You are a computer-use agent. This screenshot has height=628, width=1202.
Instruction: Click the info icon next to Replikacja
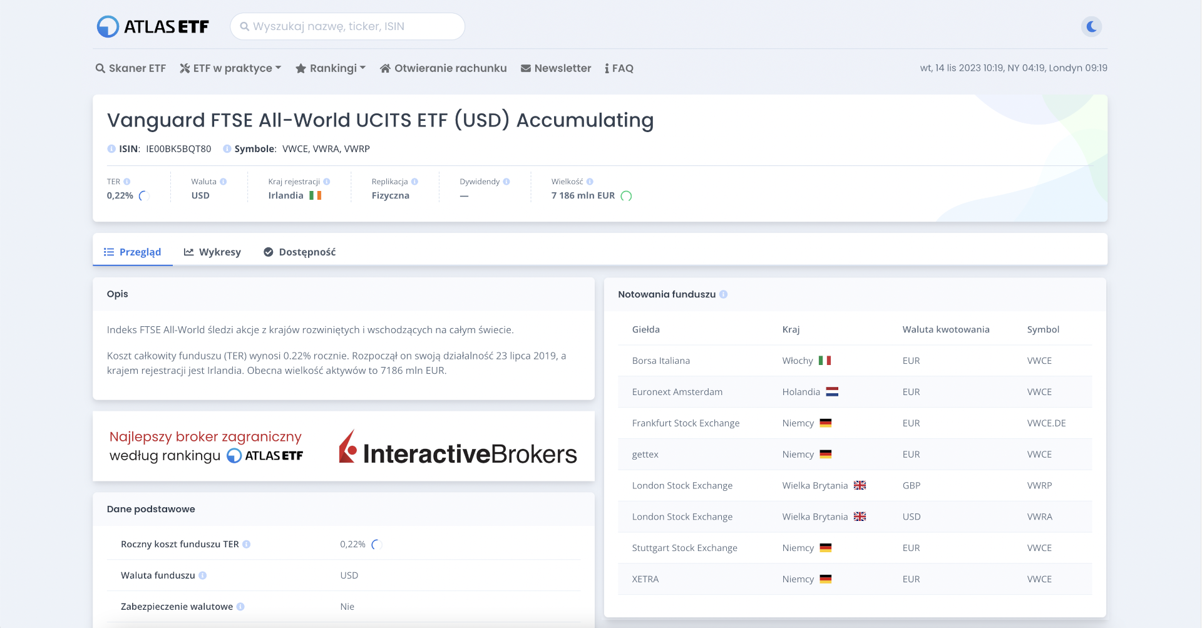point(414,182)
